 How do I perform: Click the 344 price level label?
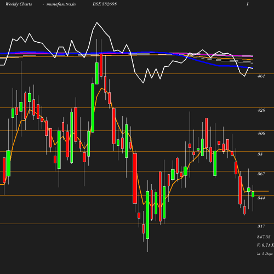[261, 198]
